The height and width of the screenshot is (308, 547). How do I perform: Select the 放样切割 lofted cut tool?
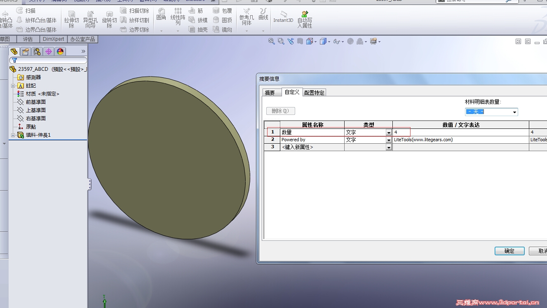click(135, 20)
